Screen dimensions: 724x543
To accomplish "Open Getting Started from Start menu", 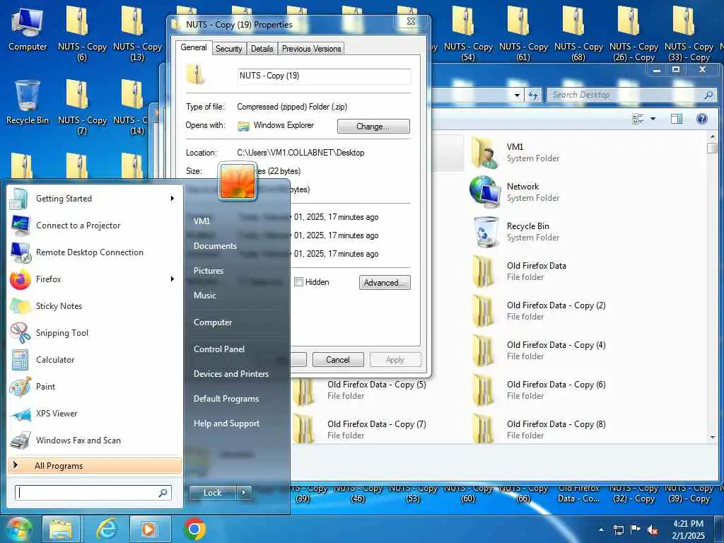I will pos(94,199).
